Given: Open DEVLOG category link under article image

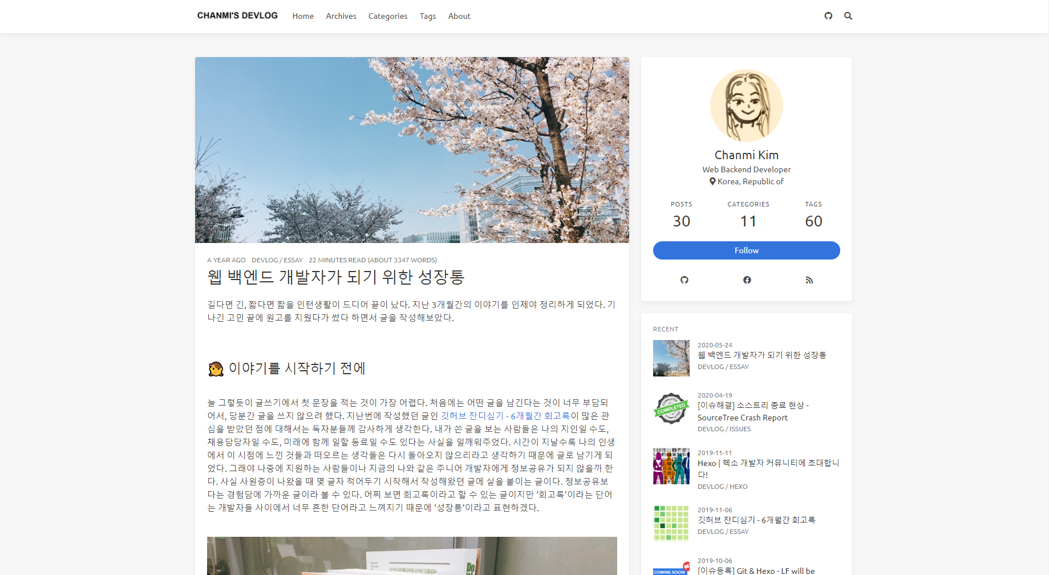Looking at the screenshot, I should click(x=265, y=260).
